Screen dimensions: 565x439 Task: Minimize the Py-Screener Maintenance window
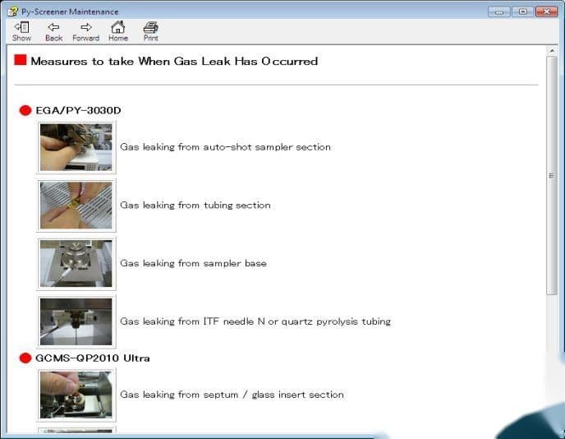coord(499,12)
